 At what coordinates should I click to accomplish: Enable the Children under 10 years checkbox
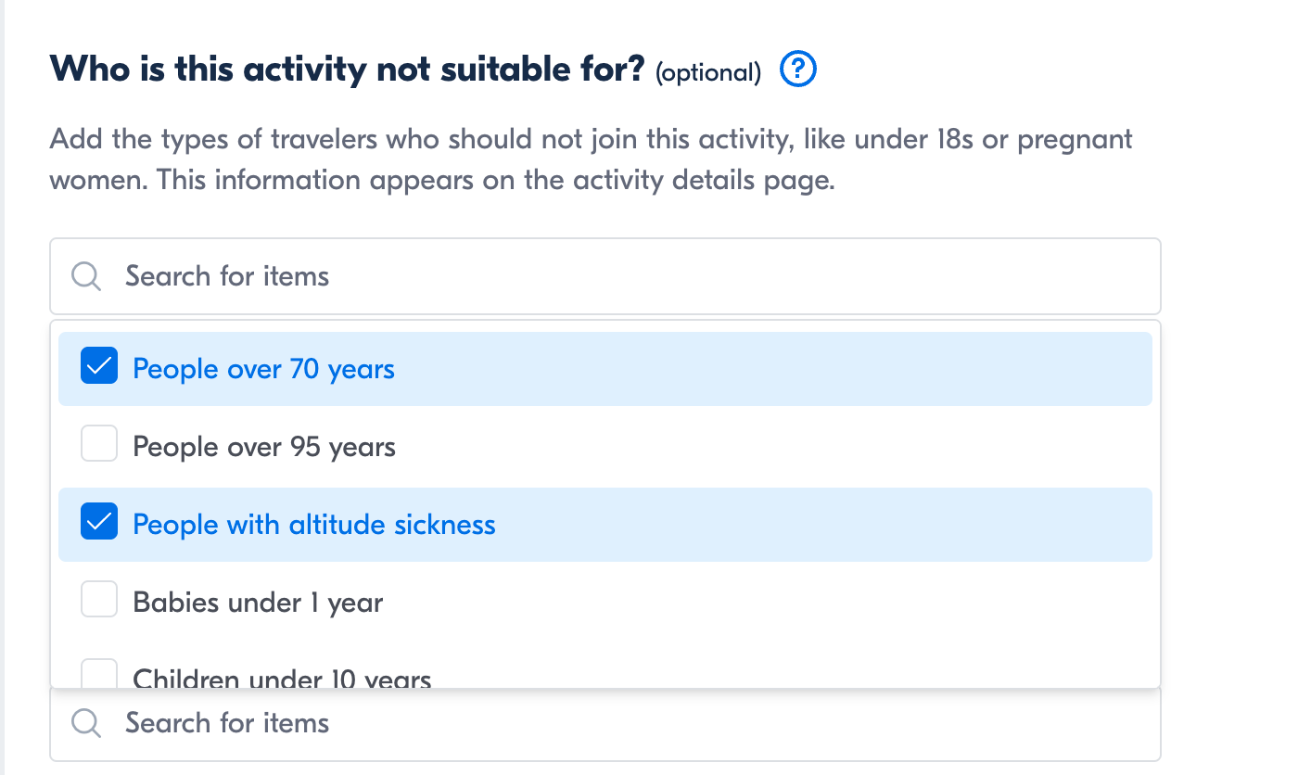coord(99,675)
